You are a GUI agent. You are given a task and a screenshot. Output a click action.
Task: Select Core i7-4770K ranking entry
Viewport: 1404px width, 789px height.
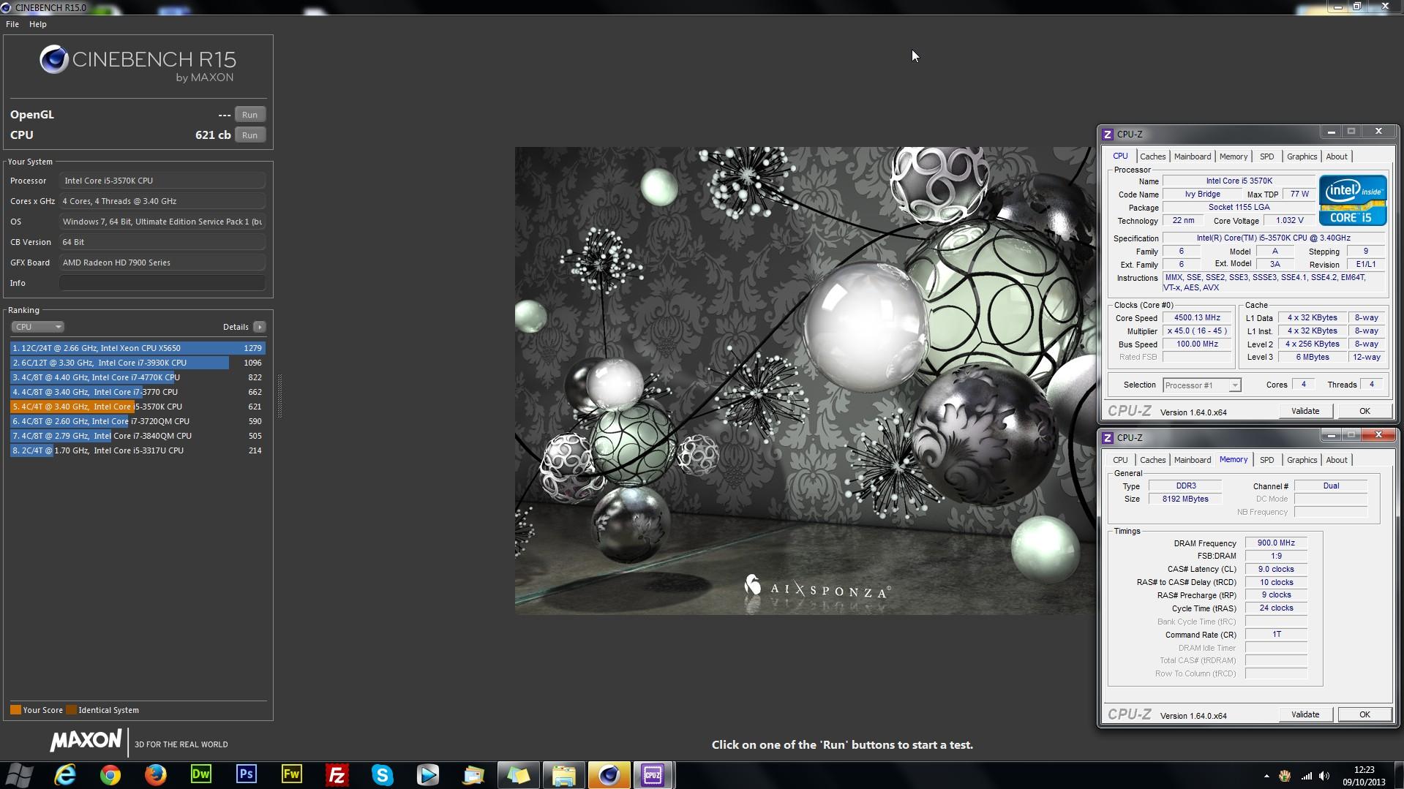click(138, 377)
